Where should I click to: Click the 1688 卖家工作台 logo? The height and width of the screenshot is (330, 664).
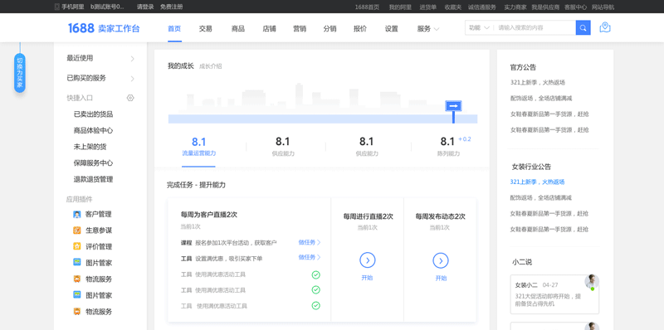[x=104, y=28]
